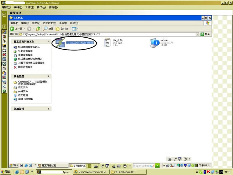
Task: Click the green Search Desktop go button
Action: [157, 165]
